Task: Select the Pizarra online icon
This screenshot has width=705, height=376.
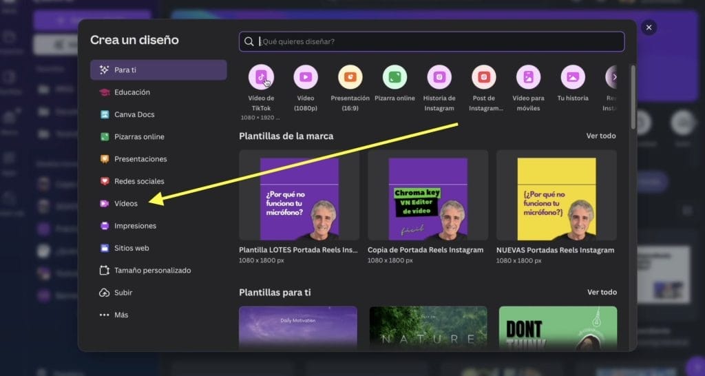Action: (394, 77)
